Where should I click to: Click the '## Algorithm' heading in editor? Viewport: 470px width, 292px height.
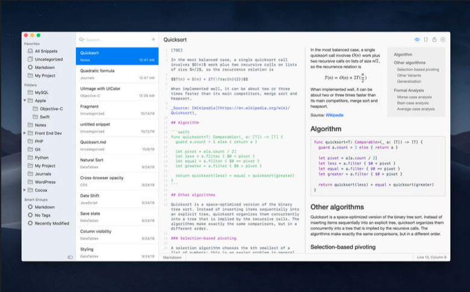(x=185, y=123)
